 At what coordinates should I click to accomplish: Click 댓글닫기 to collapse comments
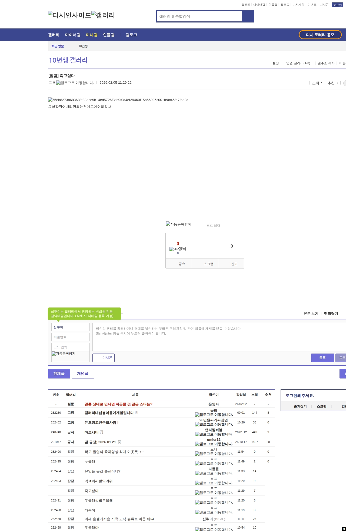pos(331,314)
